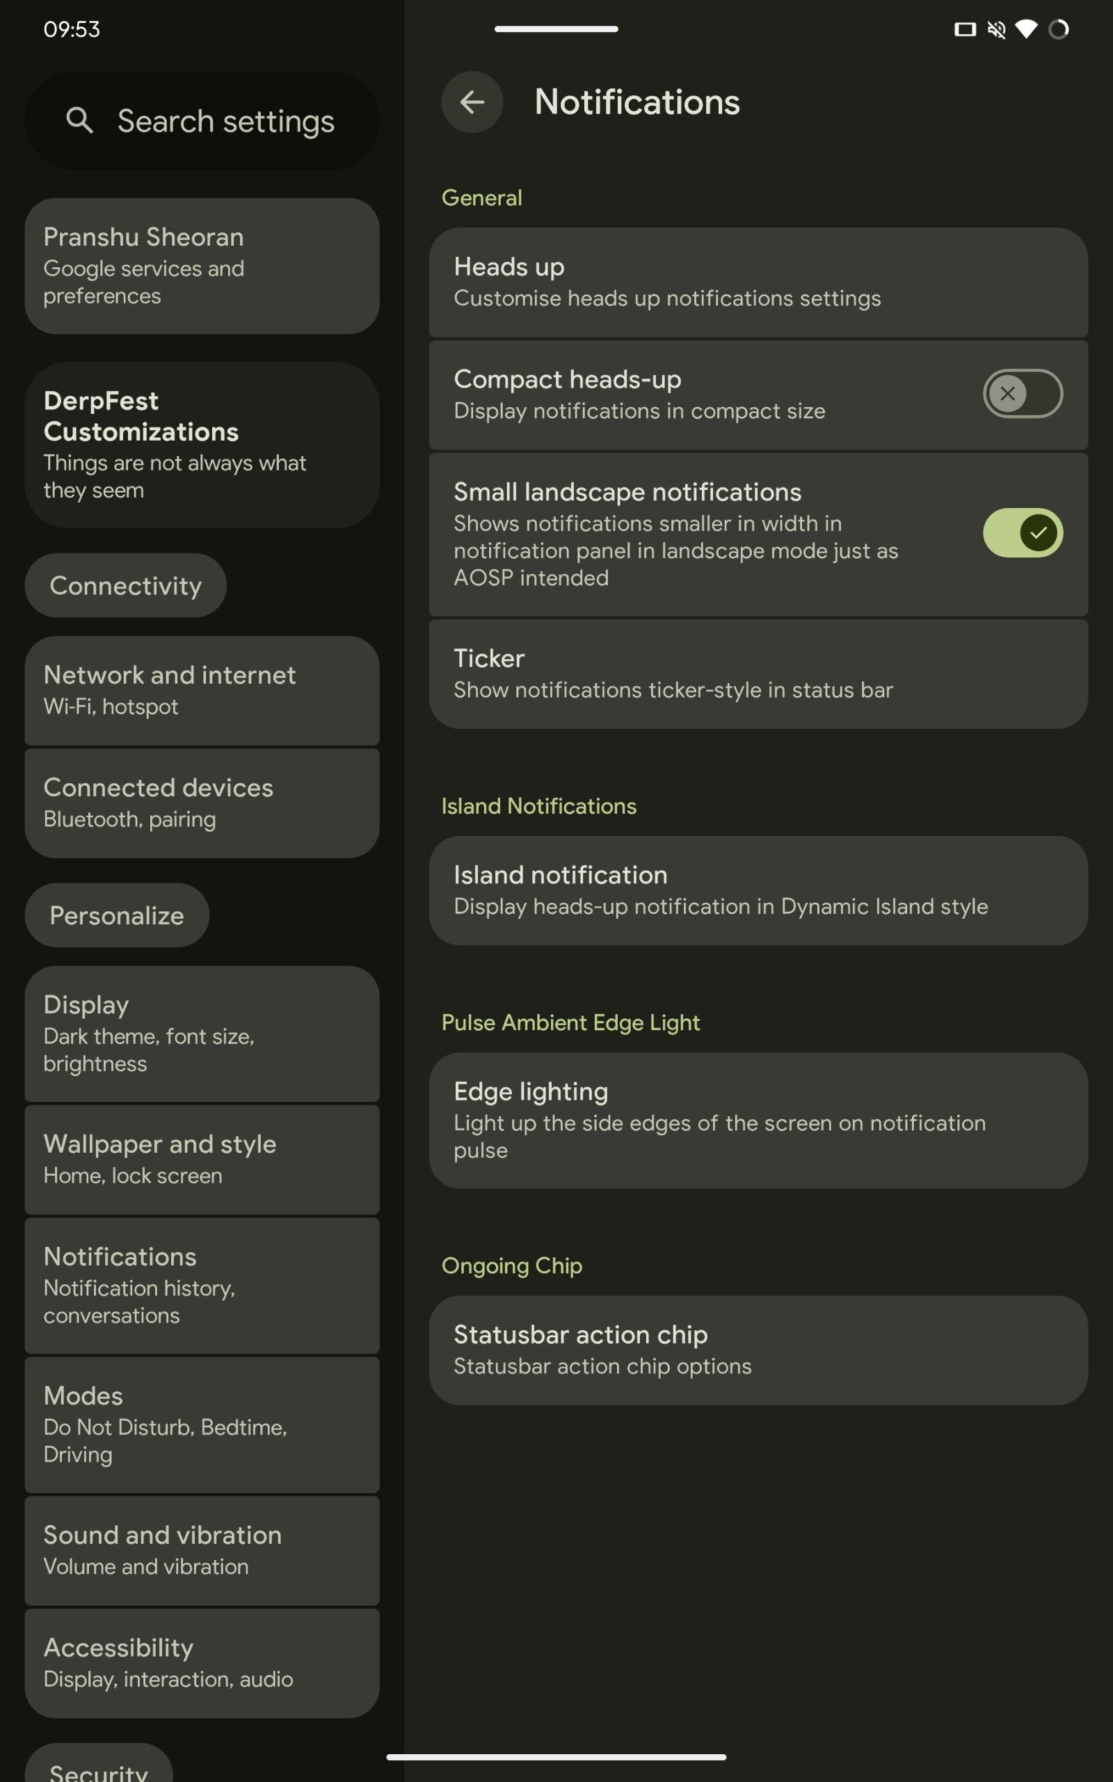
Task: Tap the bottom navigation gesture handle
Action: (556, 1757)
